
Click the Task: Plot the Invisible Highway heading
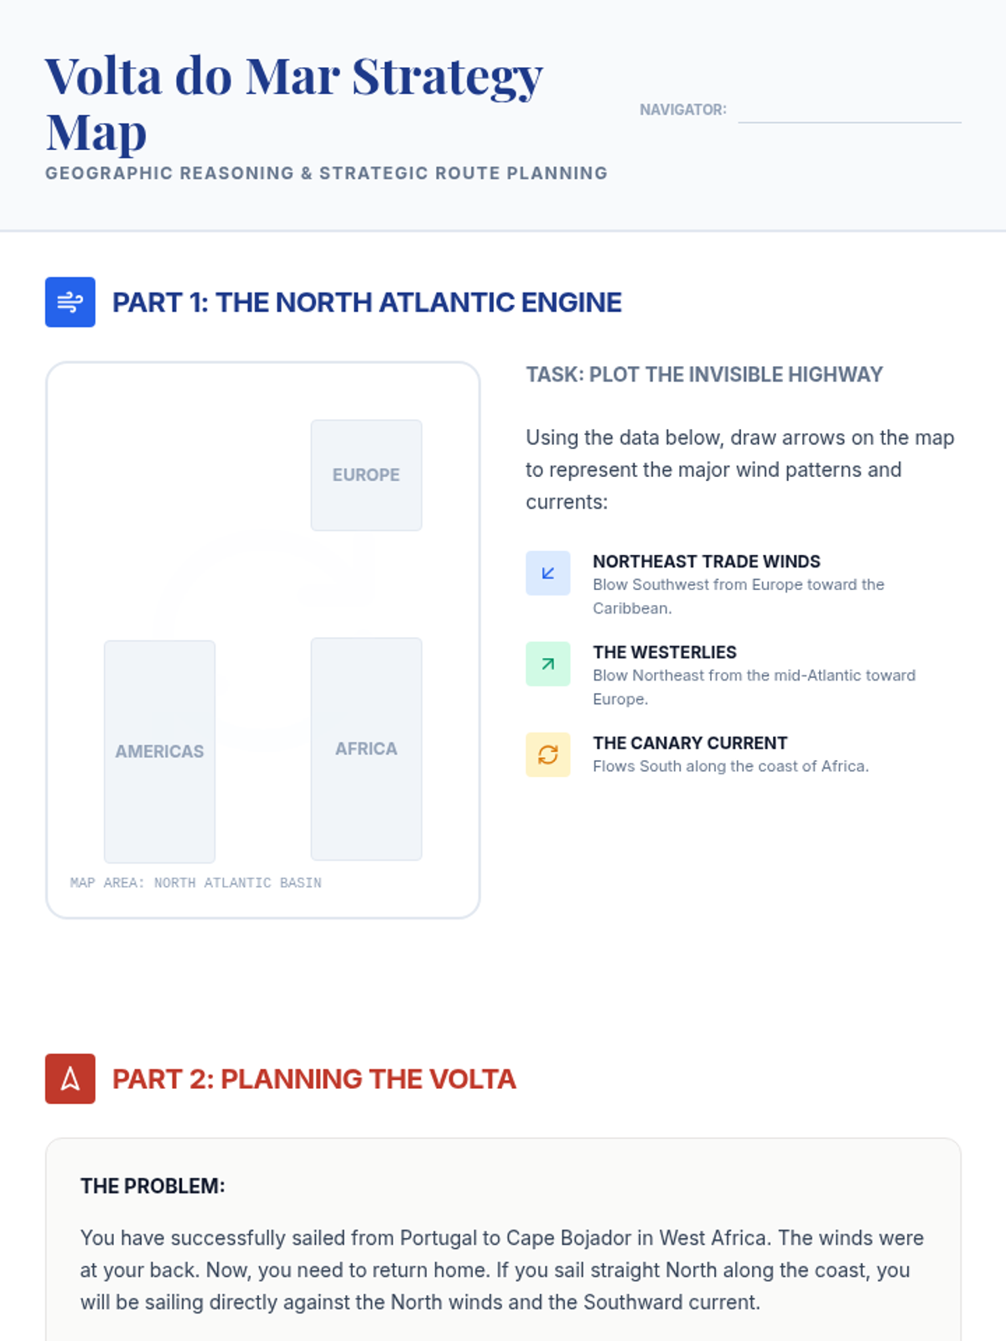click(704, 375)
